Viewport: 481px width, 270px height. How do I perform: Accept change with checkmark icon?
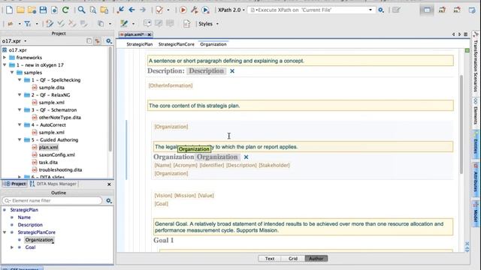coord(61,23)
